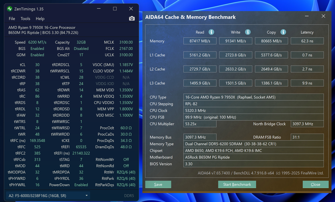Select Memory Latency value 62.3 ns
Screen dimensions: 335x202
coord(307,41)
